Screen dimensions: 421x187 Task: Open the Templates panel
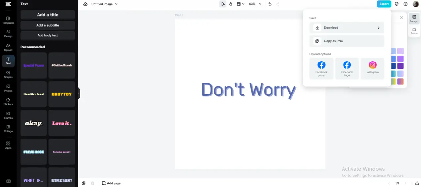[8, 20]
